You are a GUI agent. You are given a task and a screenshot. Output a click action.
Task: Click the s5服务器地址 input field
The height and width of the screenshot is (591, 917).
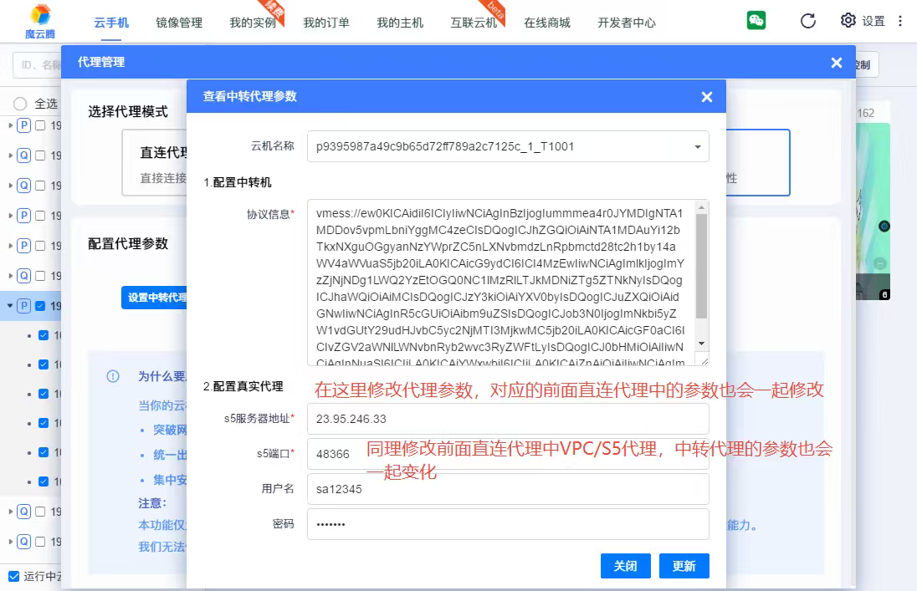pyautogui.click(x=508, y=419)
